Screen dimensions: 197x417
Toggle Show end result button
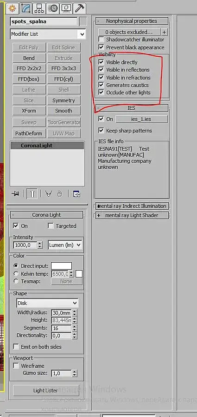click(32, 194)
